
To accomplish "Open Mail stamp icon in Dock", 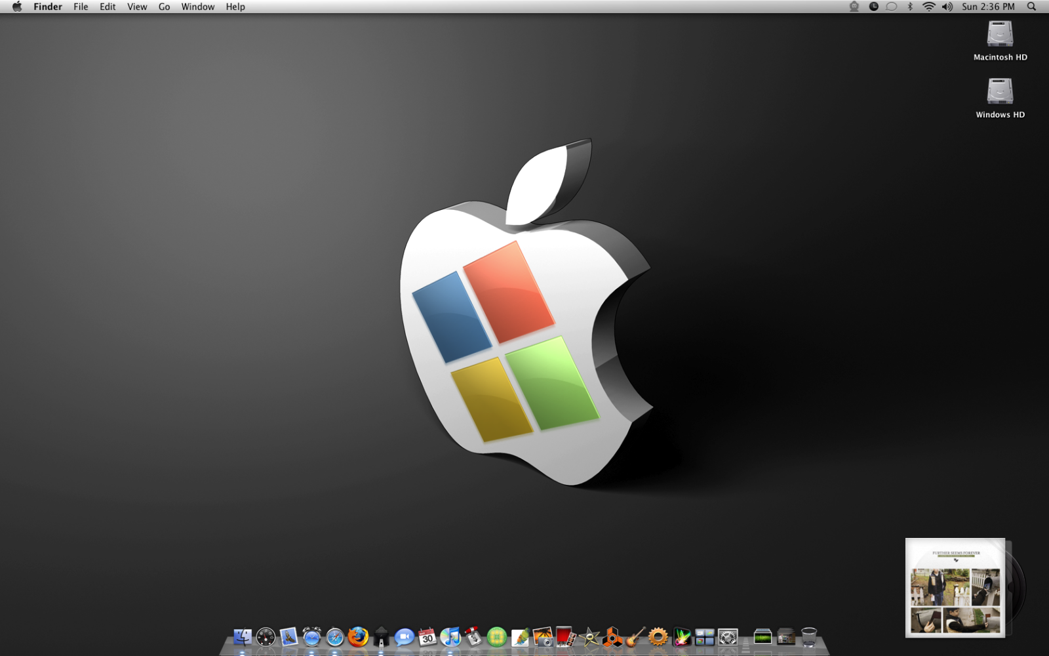I will pyautogui.click(x=288, y=637).
